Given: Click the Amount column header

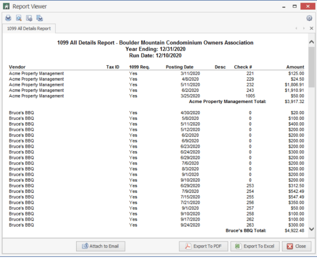Looking at the screenshot, I should (x=295, y=67).
